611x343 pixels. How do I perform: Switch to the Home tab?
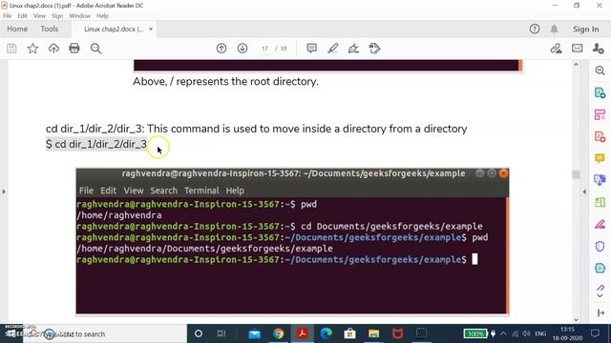[x=17, y=29]
